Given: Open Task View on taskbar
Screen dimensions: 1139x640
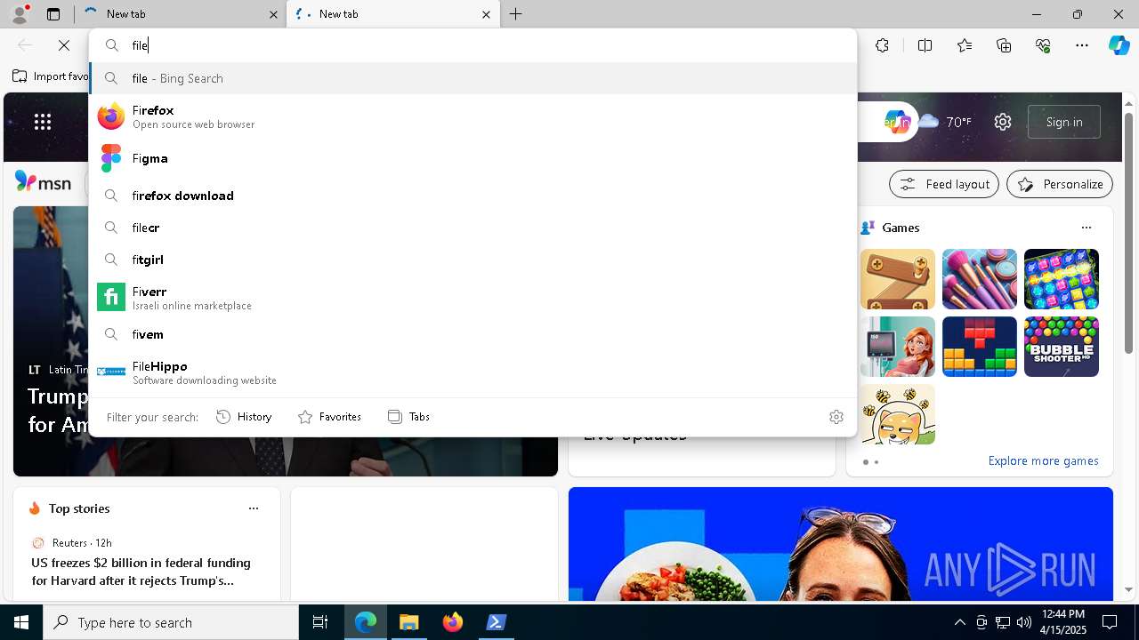Looking at the screenshot, I should pyautogui.click(x=320, y=622).
